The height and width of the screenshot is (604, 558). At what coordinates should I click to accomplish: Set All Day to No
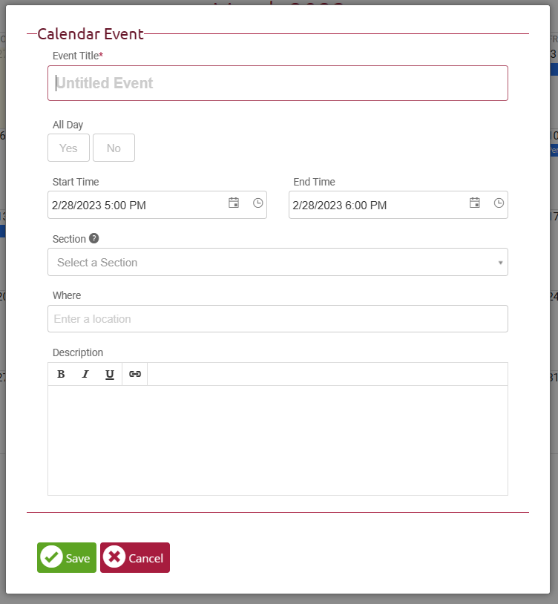click(114, 148)
